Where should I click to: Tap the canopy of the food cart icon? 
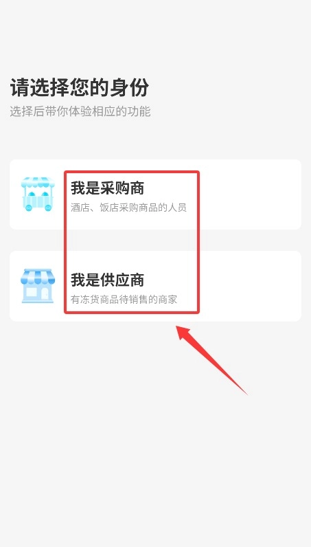[x=38, y=182]
